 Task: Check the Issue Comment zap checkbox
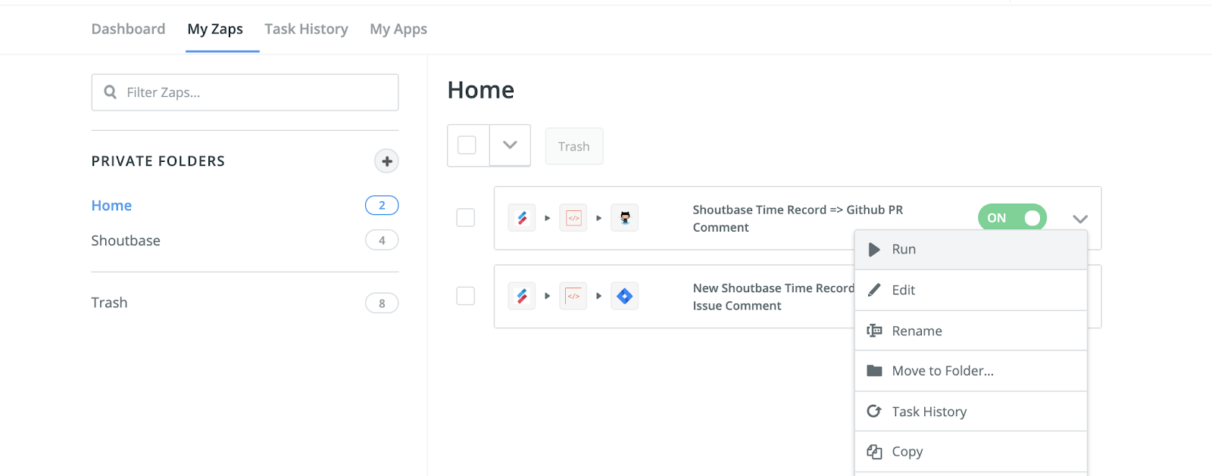tap(466, 296)
